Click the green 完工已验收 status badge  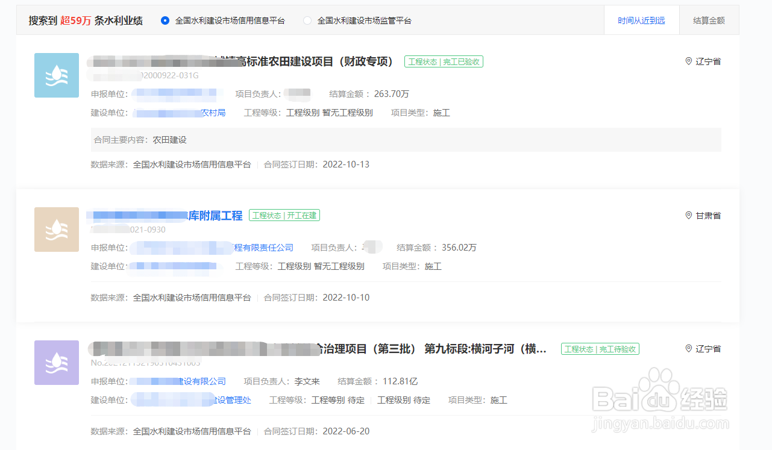pos(444,61)
